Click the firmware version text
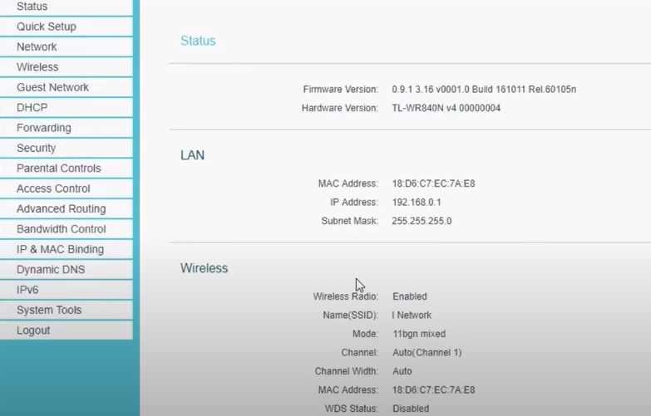 pyautogui.click(x=483, y=90)
